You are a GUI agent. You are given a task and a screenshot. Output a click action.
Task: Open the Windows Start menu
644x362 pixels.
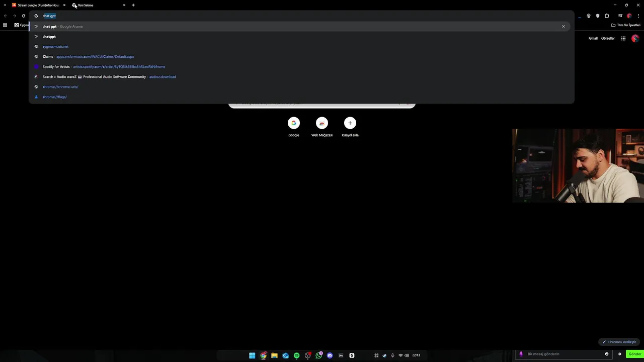(252, 355)
